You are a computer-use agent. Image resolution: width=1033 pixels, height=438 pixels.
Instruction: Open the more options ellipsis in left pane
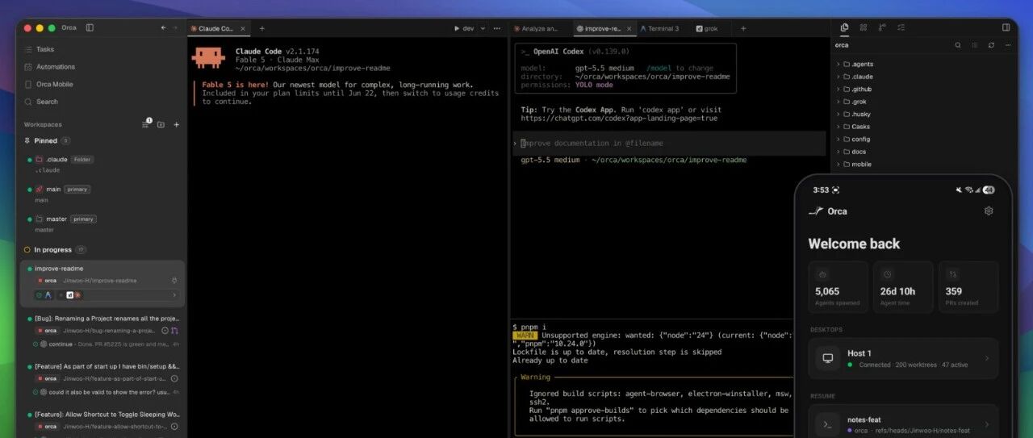497,28
